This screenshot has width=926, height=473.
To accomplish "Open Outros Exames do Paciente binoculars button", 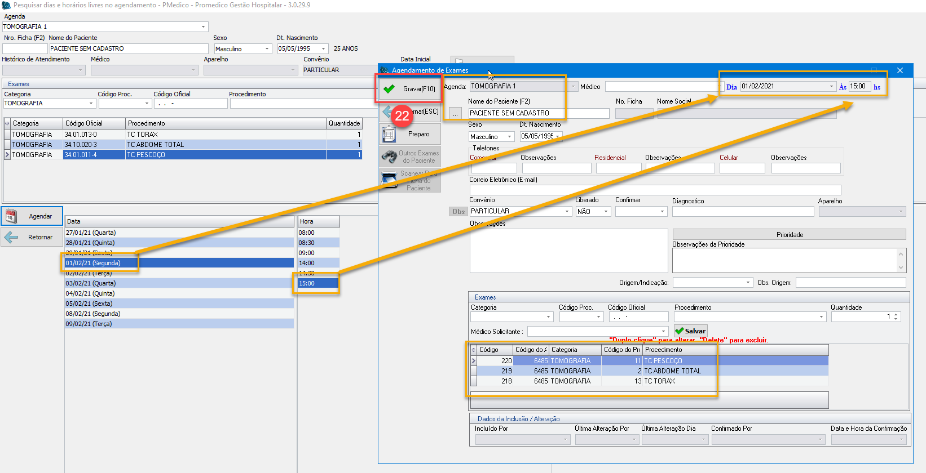I will 409,157.
